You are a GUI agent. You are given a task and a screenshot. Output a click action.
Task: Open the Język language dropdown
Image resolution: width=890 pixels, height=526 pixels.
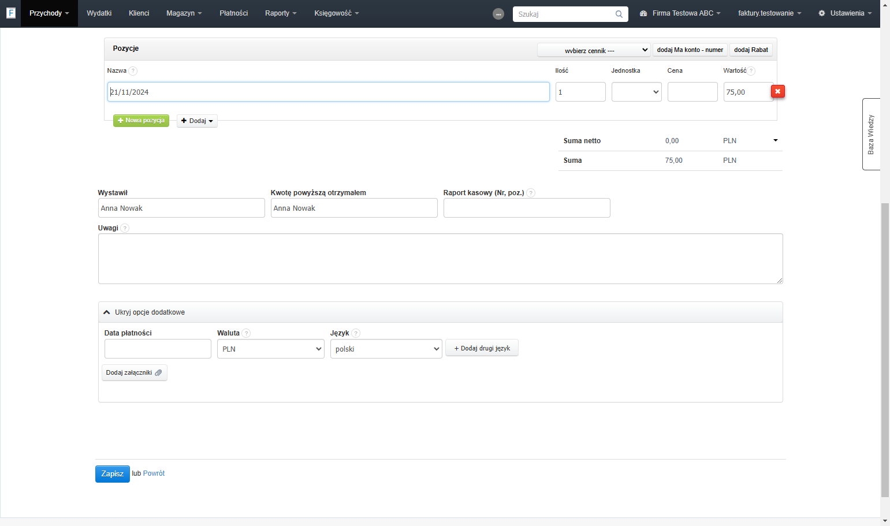[386, 349]
